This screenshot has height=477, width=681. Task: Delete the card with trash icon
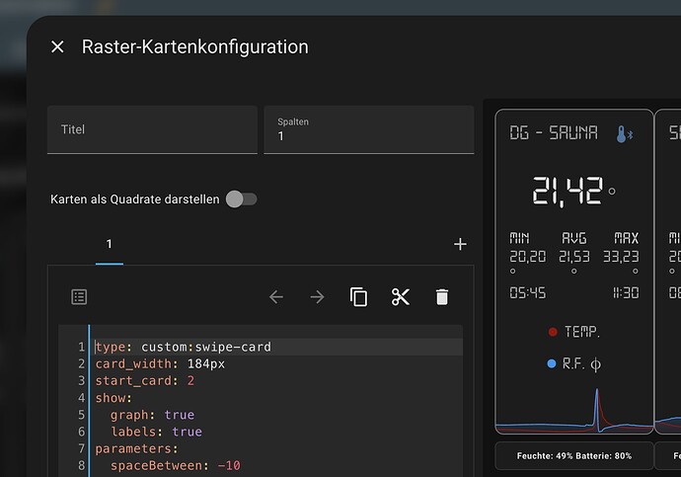442,297
